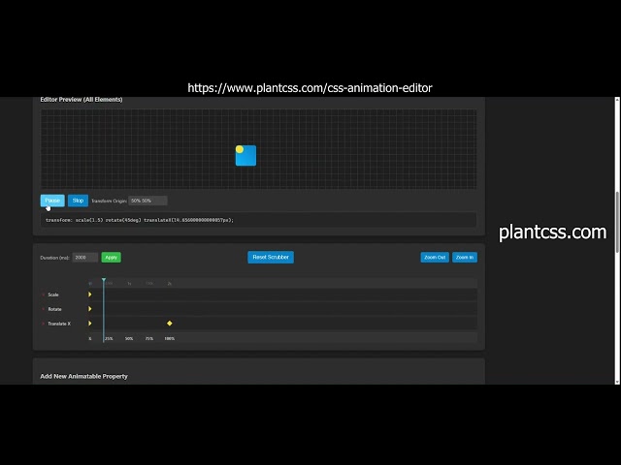The image size is (621, 465).
Task: Pause the animation preview
Action: click(x=52, y=201)
